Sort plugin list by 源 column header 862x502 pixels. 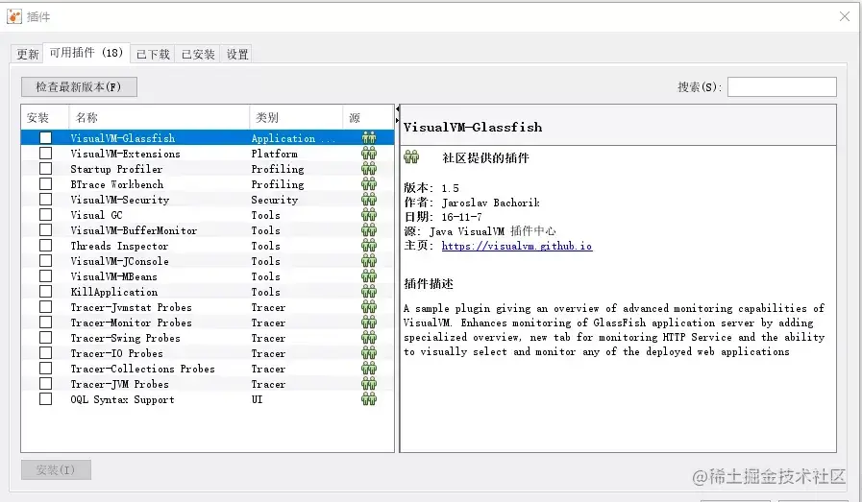click(368, 117)
